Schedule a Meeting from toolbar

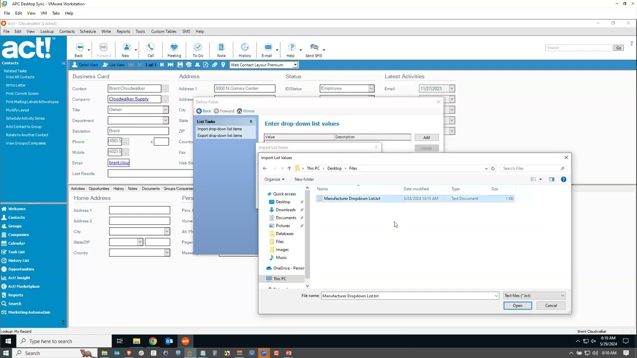[174, 48]
